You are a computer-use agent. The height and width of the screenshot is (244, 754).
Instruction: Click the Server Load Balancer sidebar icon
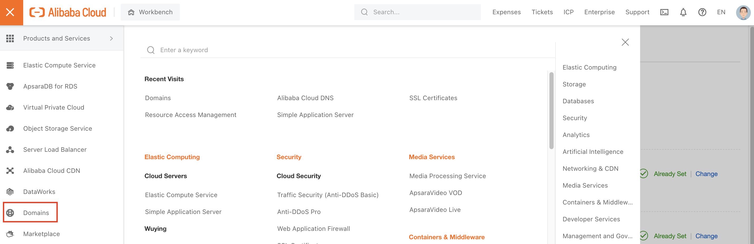tap(10, 149)
